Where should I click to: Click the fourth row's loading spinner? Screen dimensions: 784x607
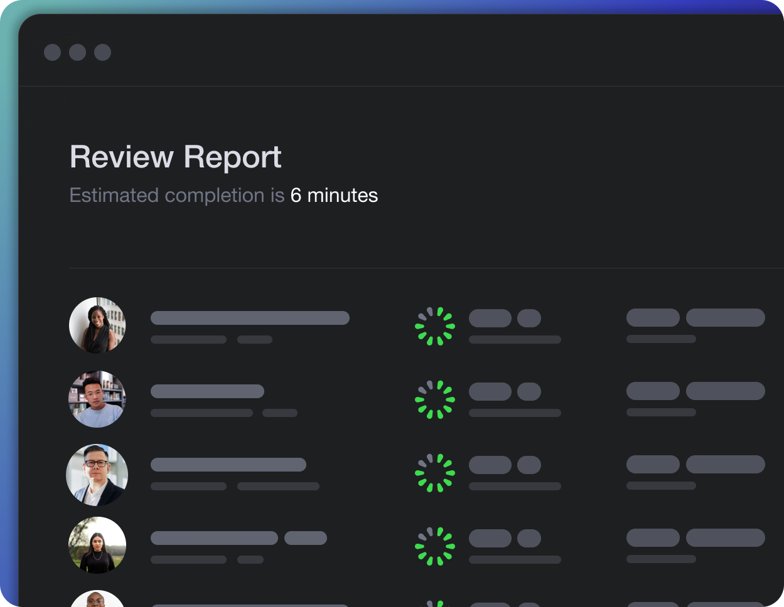tap(434, 546)
